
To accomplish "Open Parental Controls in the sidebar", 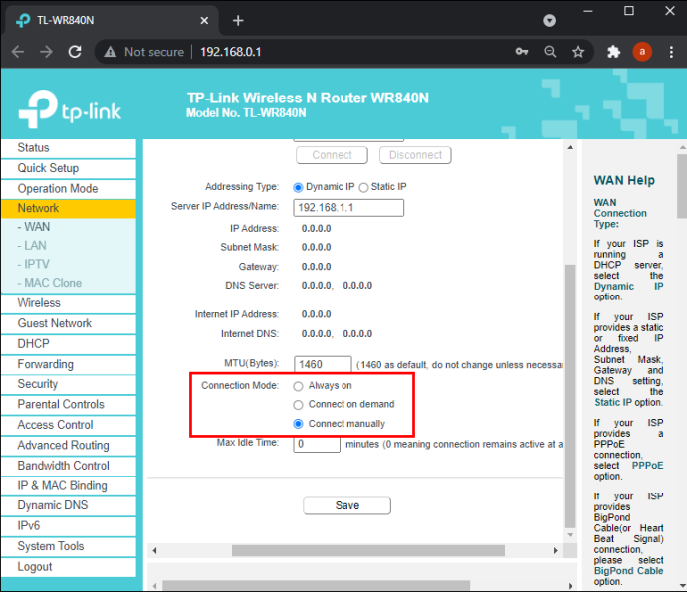I will pyautogui.click(x=69, y=405).
